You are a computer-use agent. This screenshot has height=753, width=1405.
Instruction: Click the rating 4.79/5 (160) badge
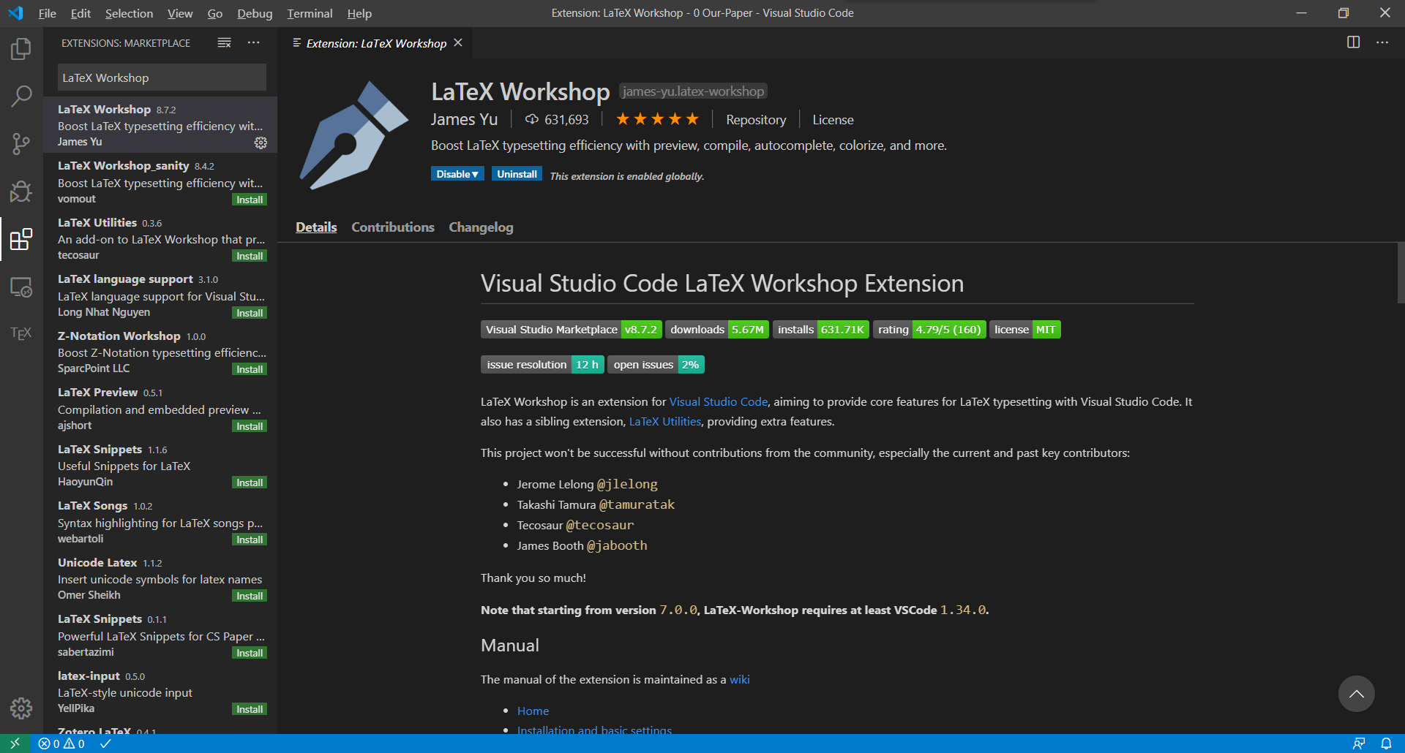pyautogui.click(x=929, y=330)
